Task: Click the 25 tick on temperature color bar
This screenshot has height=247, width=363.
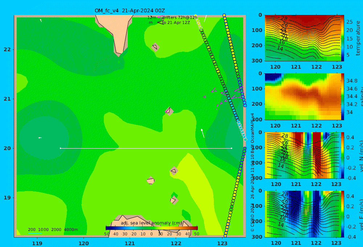Action: pos(349,22)
